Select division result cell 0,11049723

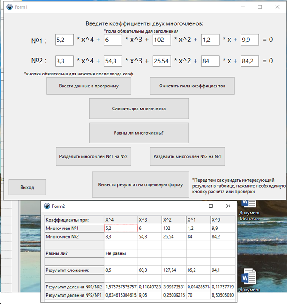149,287
